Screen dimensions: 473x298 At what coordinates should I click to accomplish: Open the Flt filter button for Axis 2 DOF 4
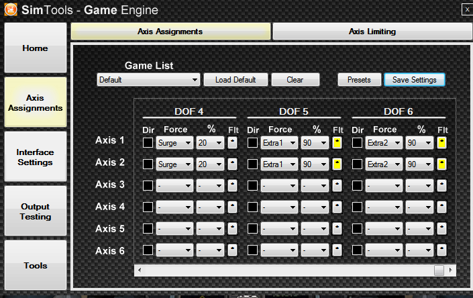pos(232,164)
